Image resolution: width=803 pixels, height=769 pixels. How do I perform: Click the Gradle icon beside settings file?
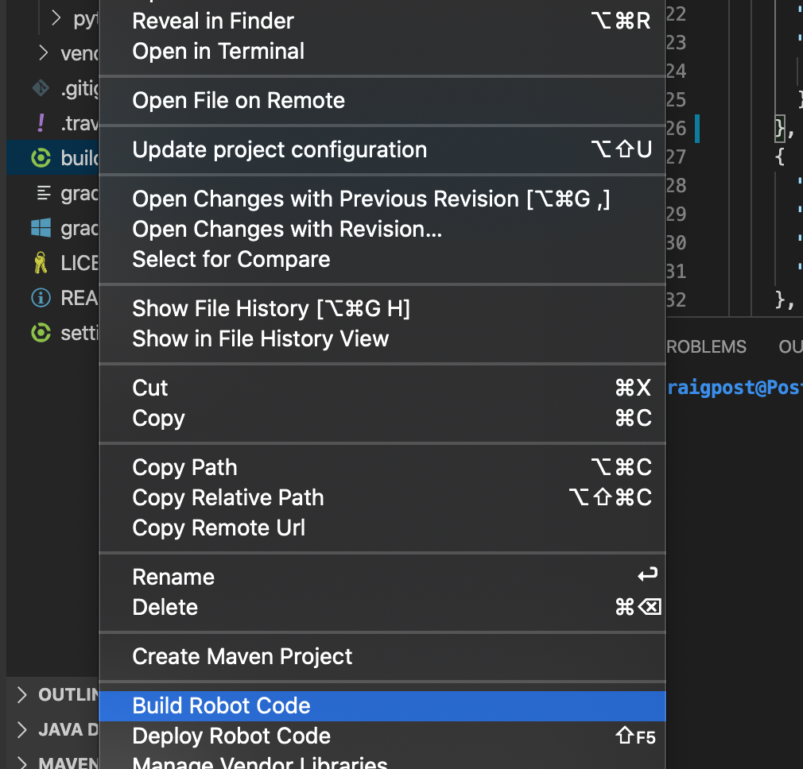[x=41, y=333]
